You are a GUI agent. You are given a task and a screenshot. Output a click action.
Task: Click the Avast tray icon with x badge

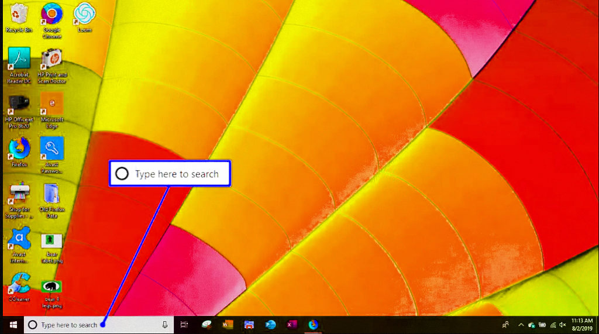531,325
